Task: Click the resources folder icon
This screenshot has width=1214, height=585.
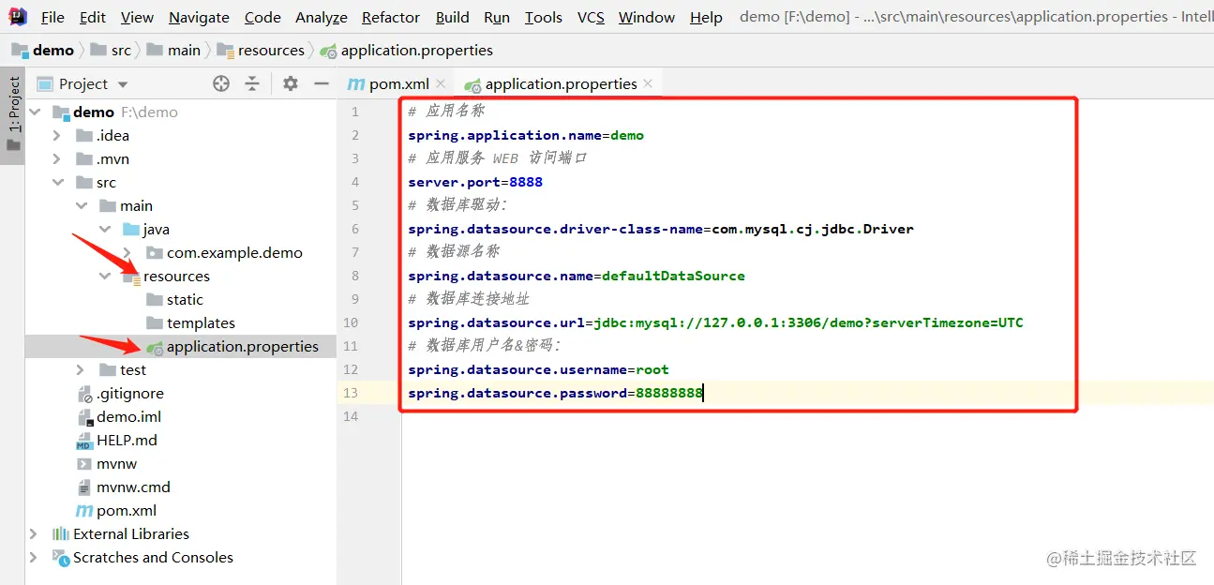Action: tap(130, 276)
